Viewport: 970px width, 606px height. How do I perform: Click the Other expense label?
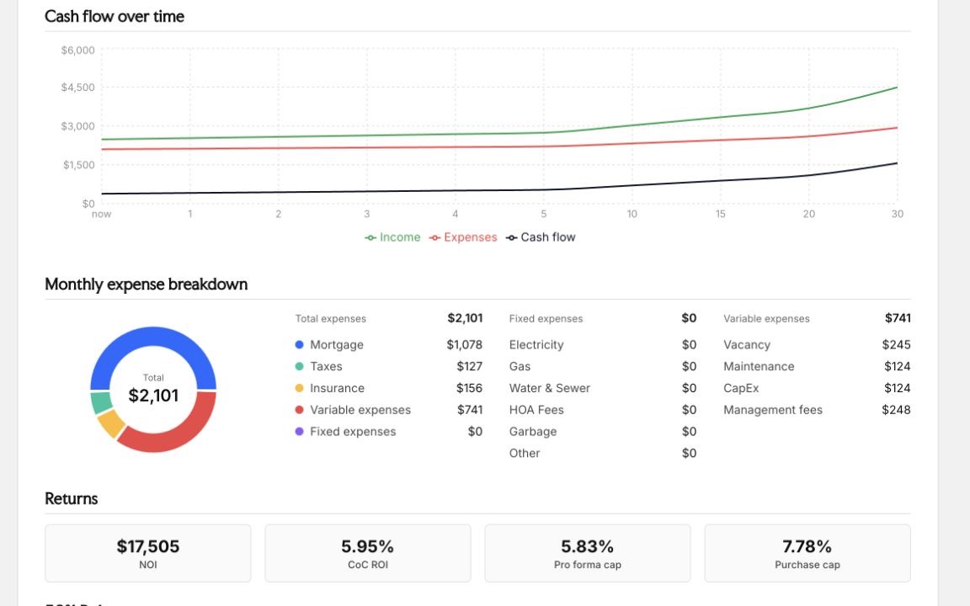pos(525,454)
